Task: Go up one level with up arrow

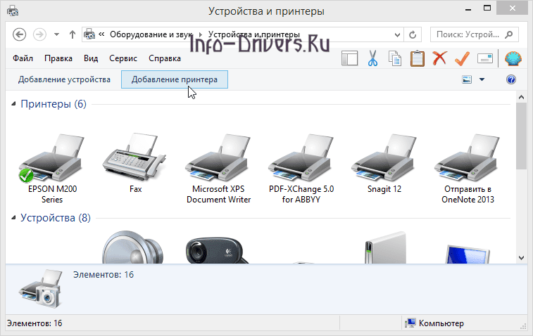Action: click(72, 34)
